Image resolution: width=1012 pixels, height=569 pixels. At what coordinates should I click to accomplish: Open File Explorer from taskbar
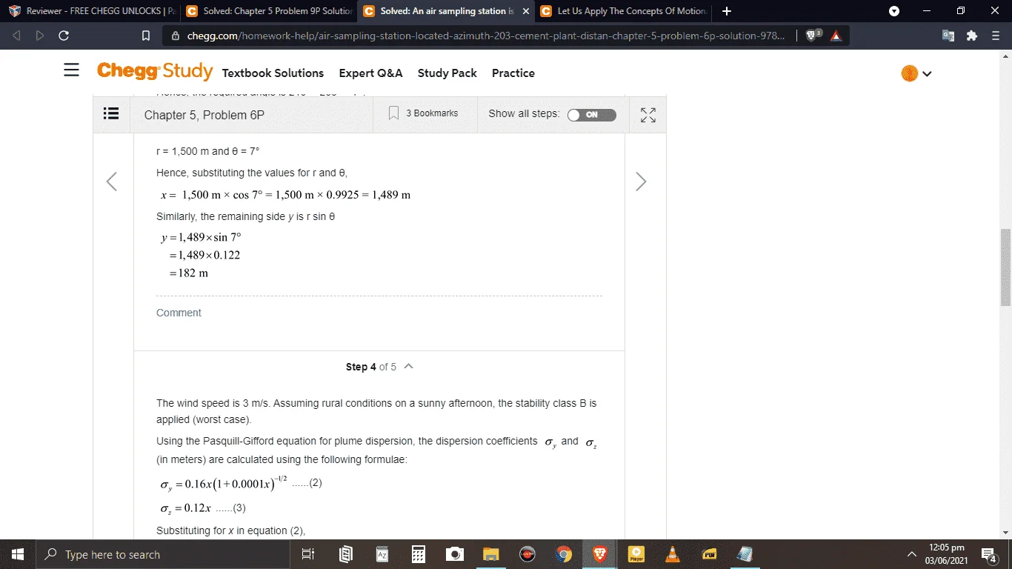pyautogui.click(x=491, y=554)
